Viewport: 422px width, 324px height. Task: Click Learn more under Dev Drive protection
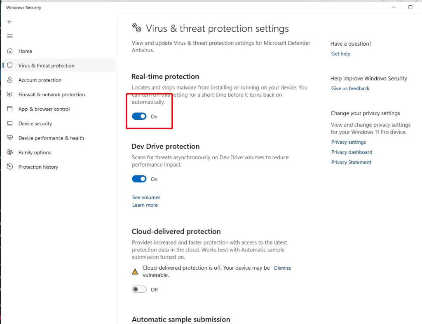145,205
